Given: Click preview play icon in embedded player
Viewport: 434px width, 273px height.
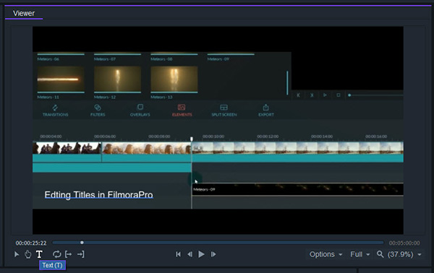Looking at the screenshot, I should 325,95.
